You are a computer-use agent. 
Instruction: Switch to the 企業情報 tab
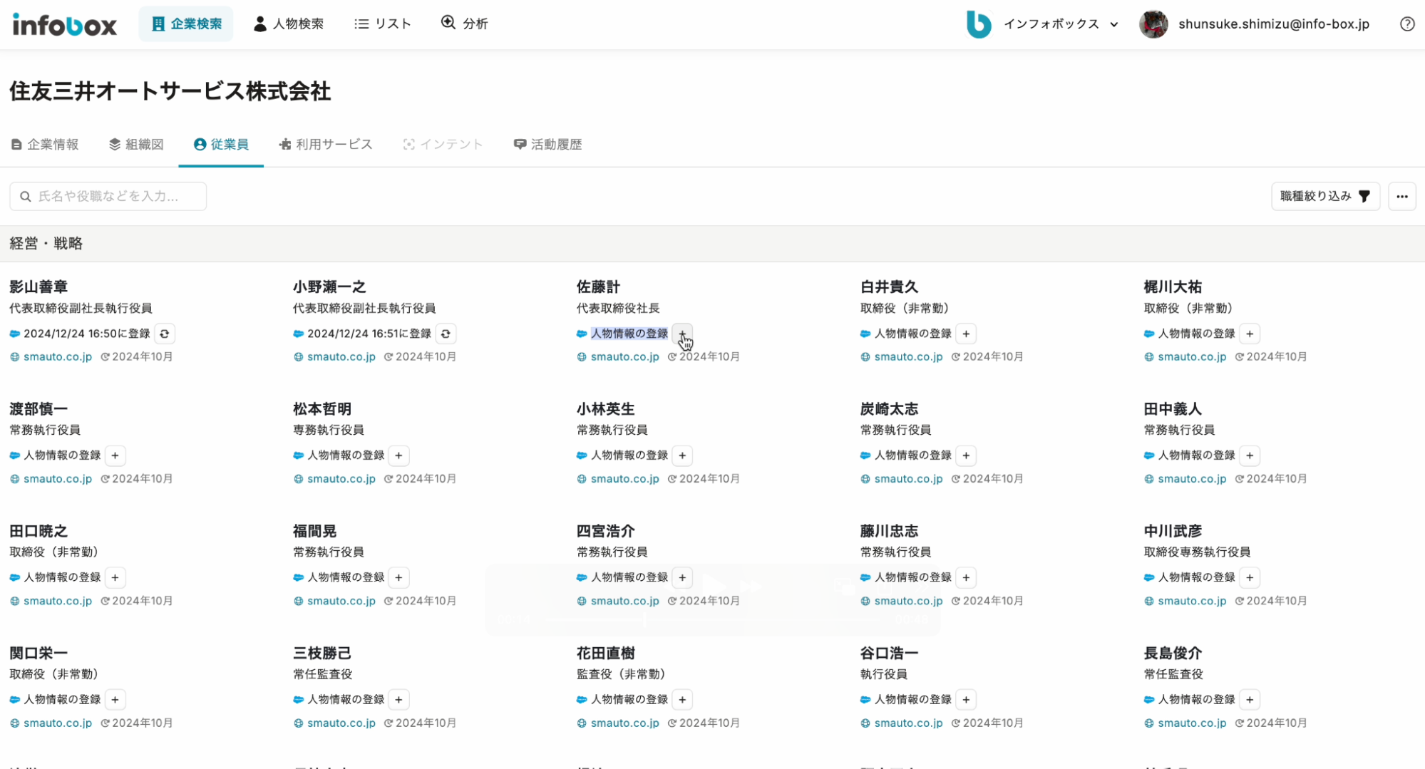[x=45, y=145]
